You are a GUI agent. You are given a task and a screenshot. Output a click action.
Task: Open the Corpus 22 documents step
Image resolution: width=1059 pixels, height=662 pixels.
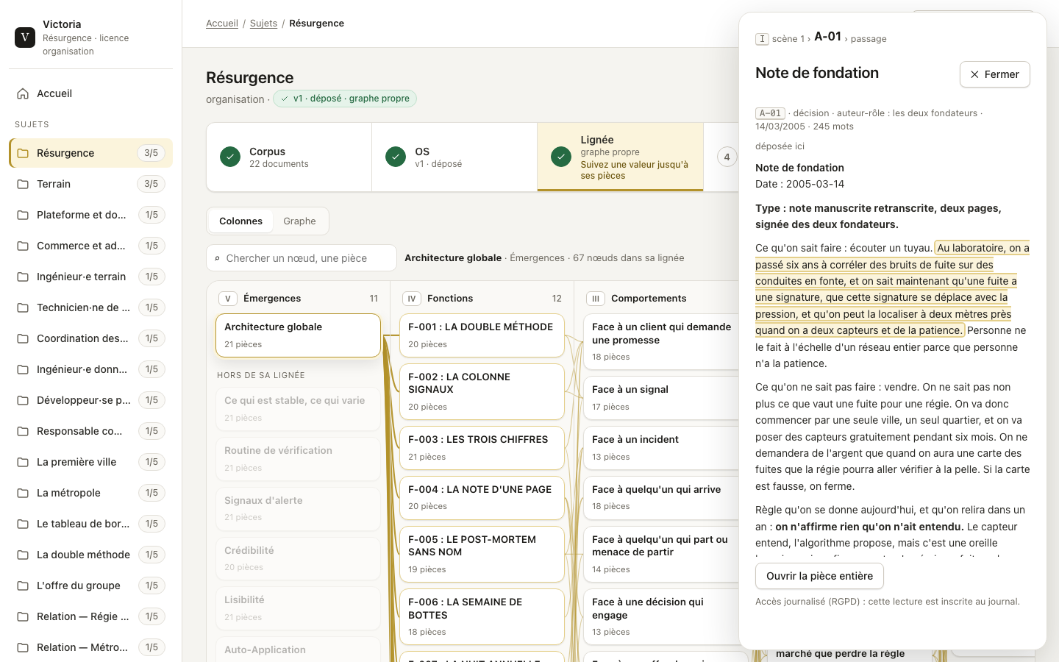coord(289,157)
